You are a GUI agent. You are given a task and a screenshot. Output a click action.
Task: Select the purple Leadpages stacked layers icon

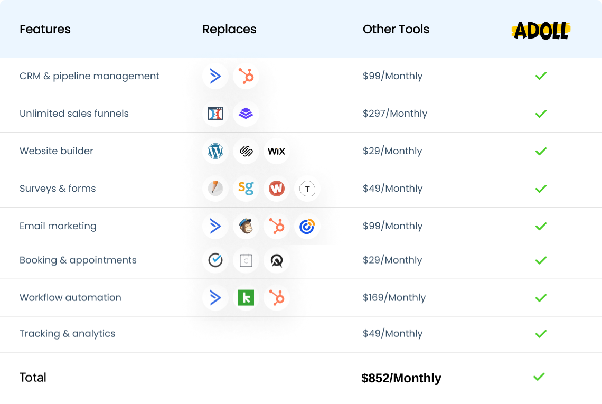coord(246,114)
